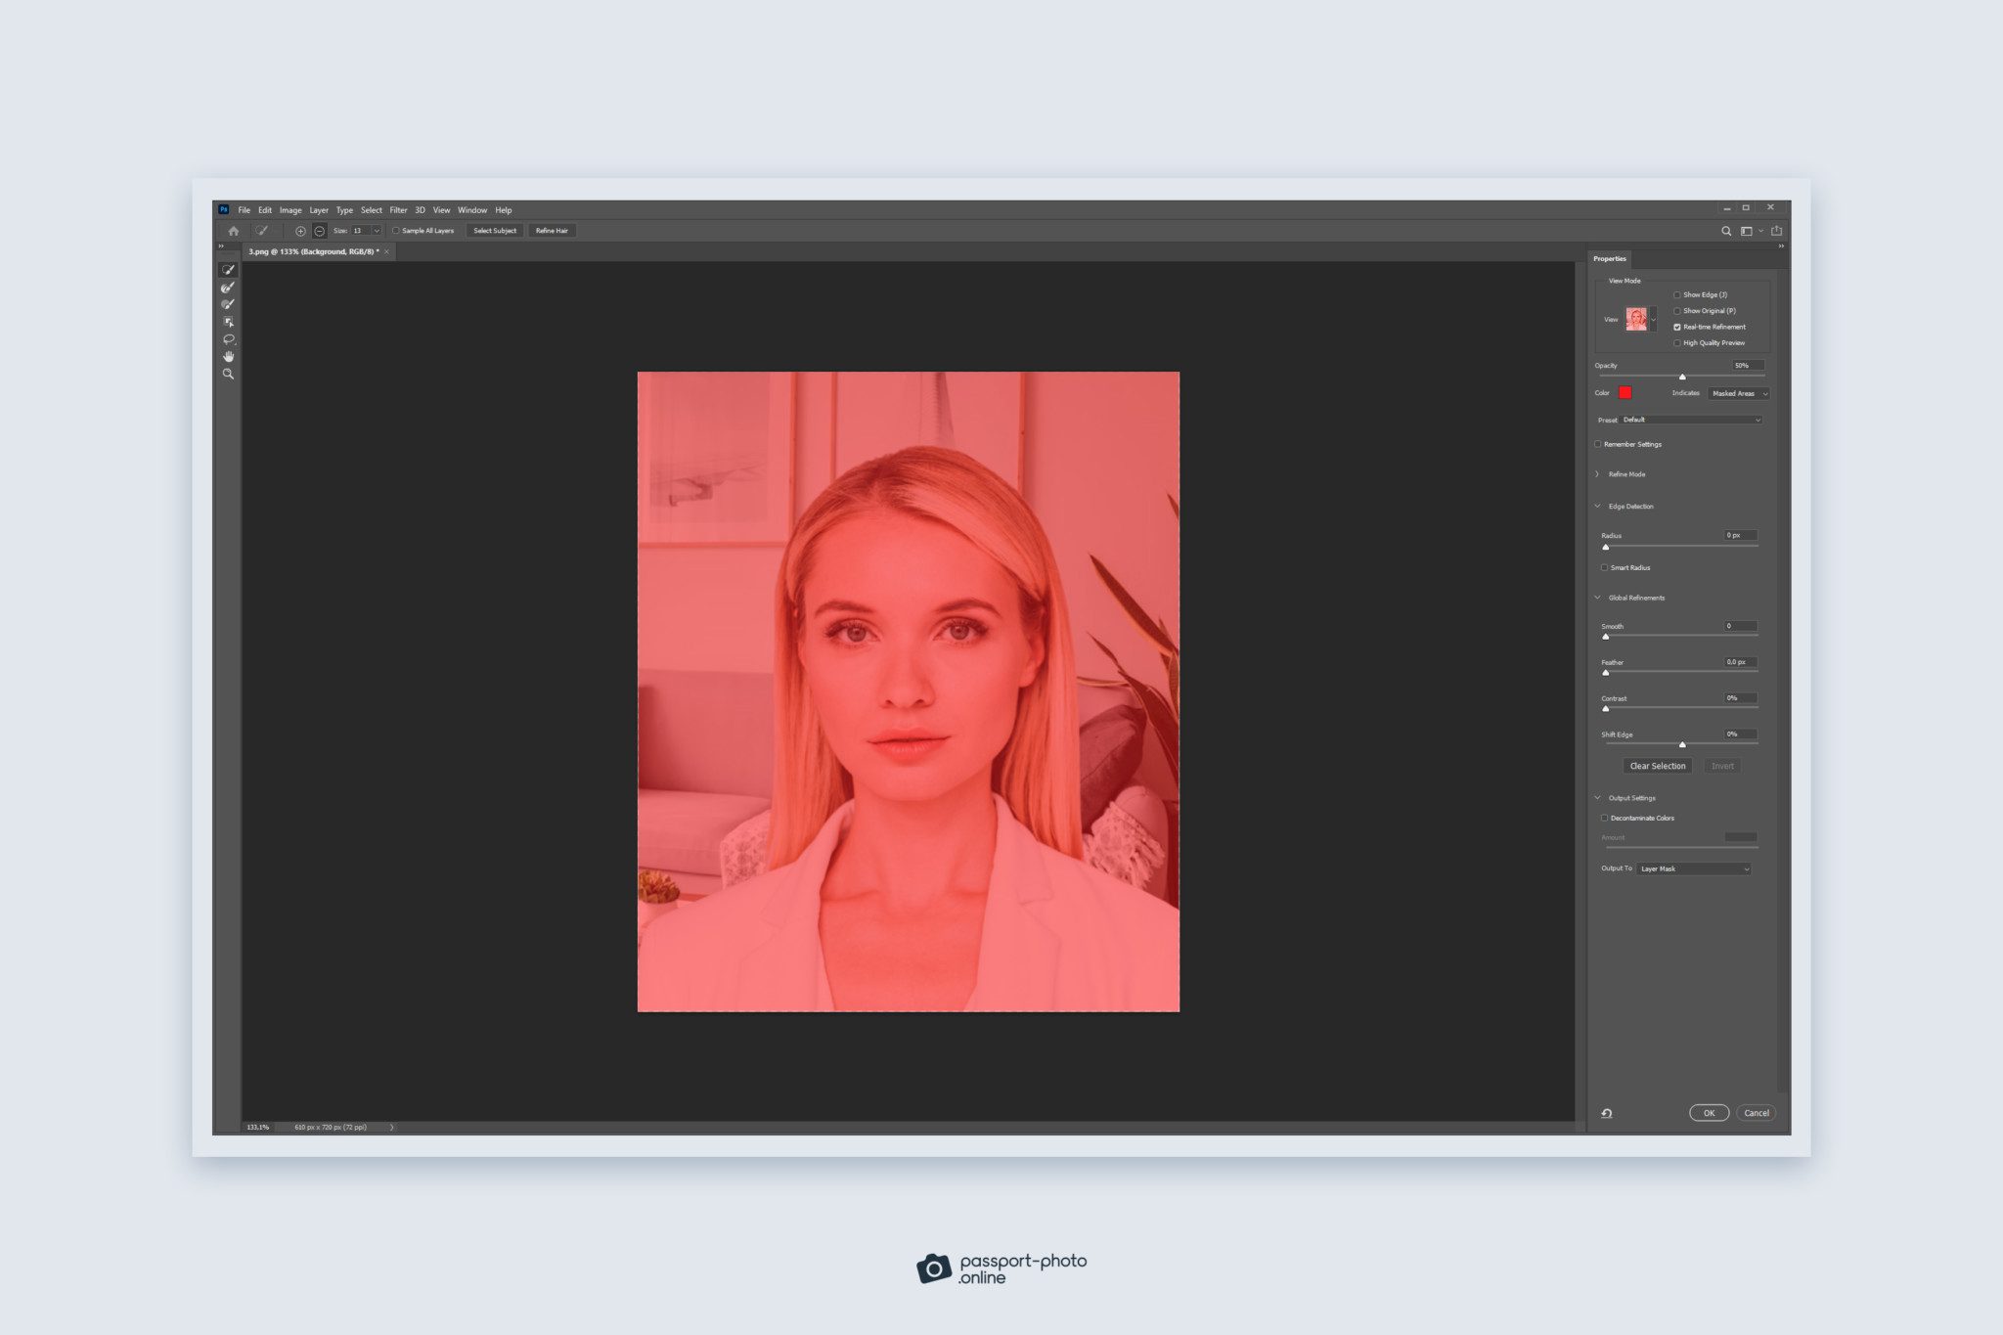
Task: Click the Object Selection tool
Action: 229,321
